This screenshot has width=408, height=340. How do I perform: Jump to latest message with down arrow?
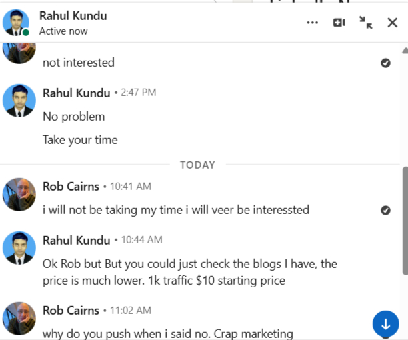click(x=385, y=325)
